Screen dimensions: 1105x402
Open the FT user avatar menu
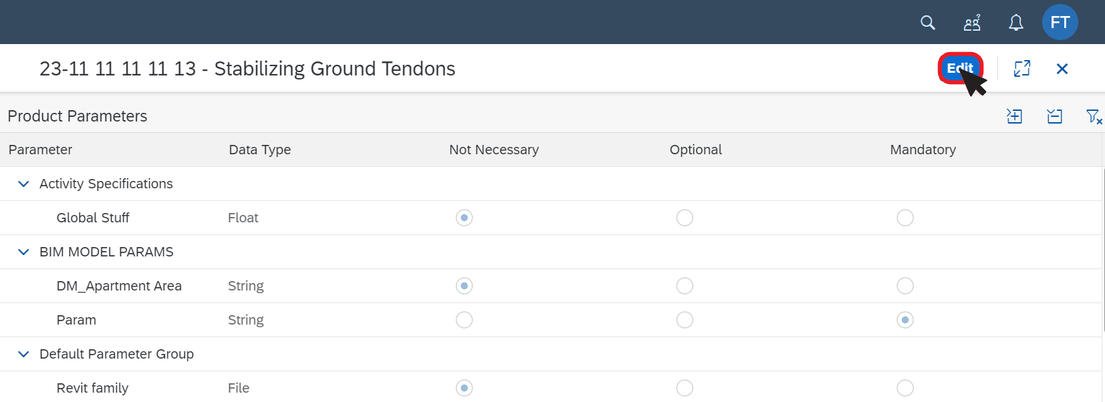(x=1060, y=22)
